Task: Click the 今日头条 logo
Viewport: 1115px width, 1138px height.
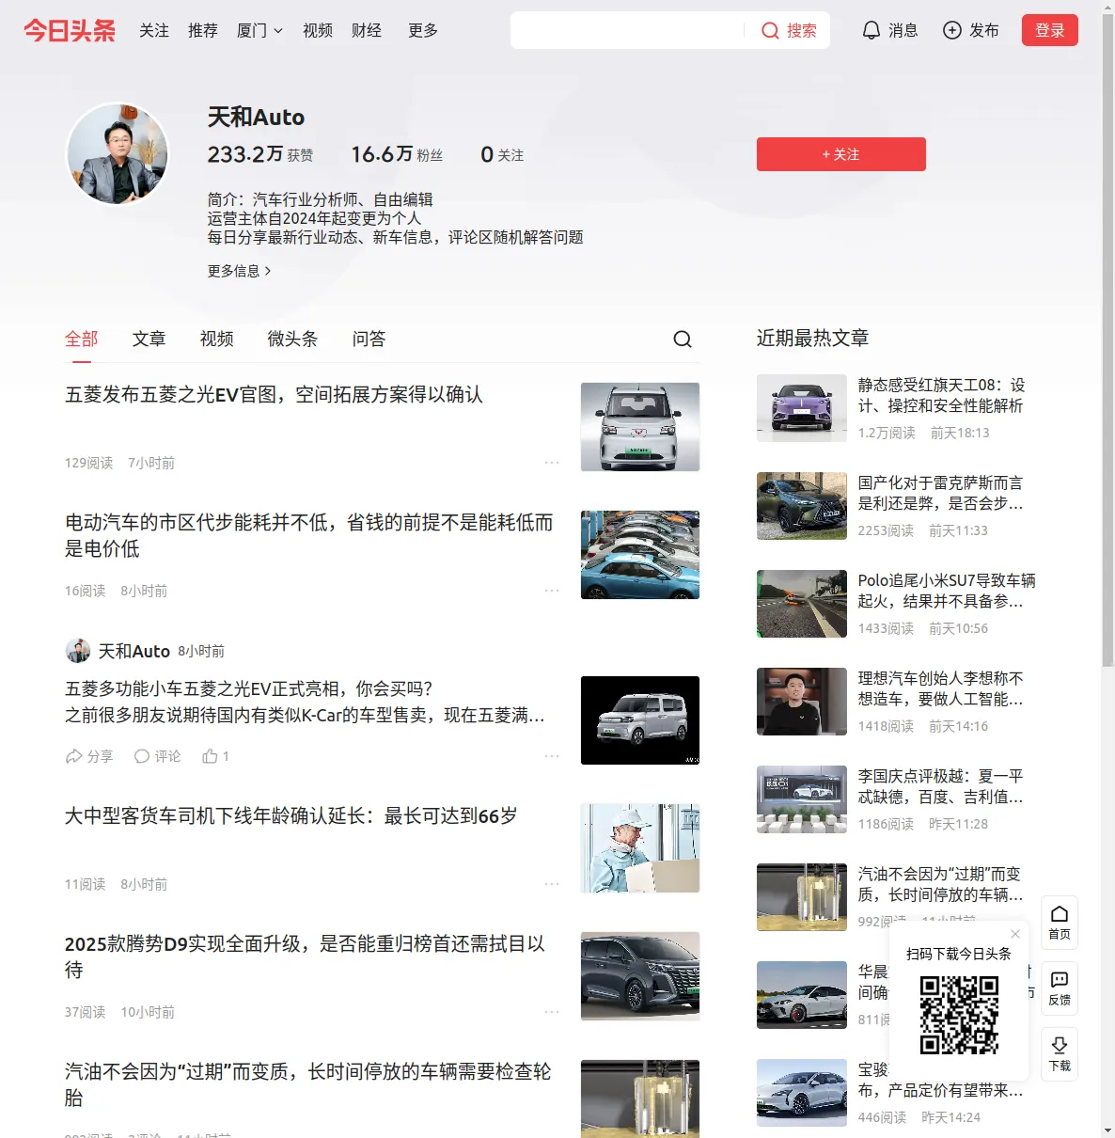Action: point(70,30)
